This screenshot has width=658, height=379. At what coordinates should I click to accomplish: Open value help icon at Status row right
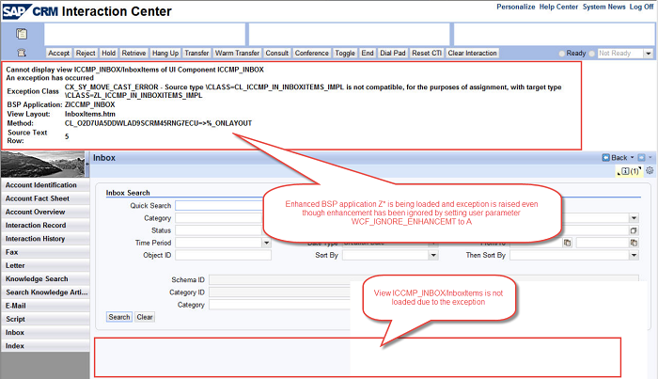tap(634, 230)
